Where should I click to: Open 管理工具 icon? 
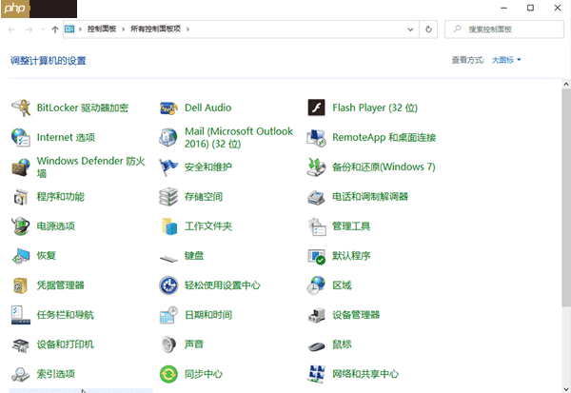[x=317, y=226]
